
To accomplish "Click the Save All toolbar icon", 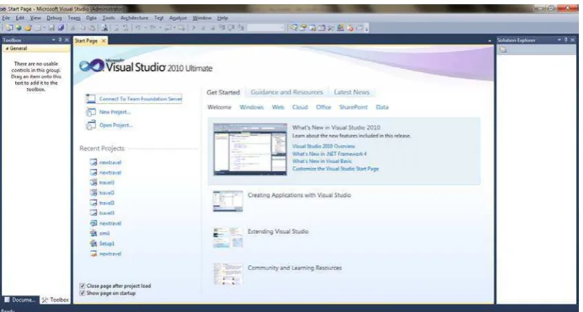I will point(61,28).
